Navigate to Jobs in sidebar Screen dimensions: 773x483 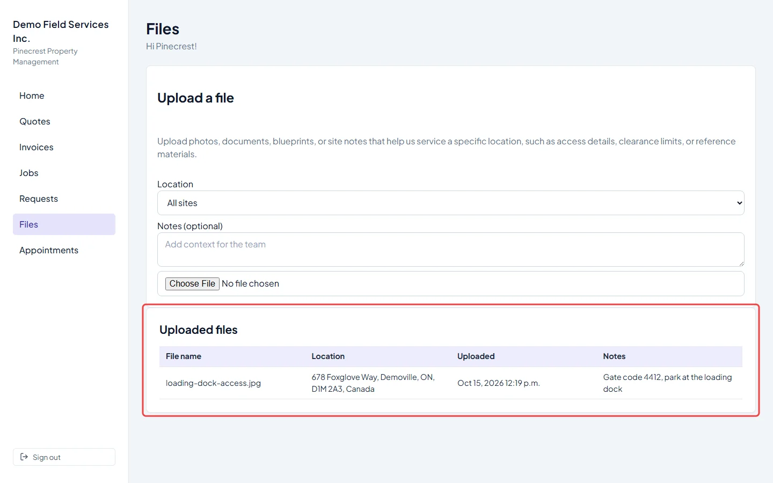tap(64, 173)
